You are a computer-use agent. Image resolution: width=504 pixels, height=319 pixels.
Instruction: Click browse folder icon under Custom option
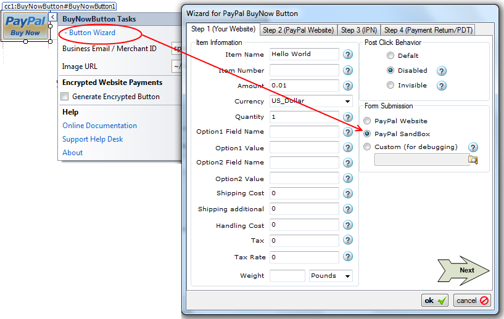coord(473,160)
